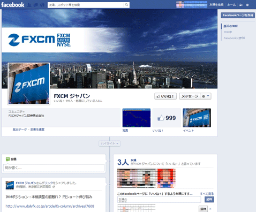Open messages icon in top bar
256x212 pixels.
36,5
